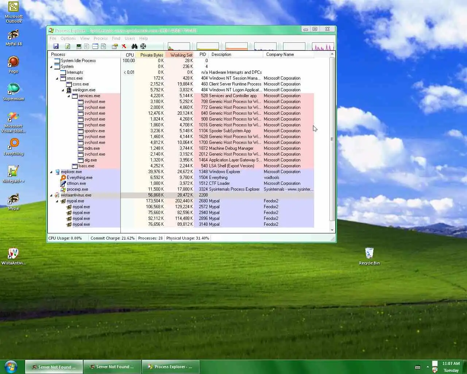Screen dimensions: 467x374
Task: Click the View DLLs/Handles toolbar icon
Action: coord(104,46)
